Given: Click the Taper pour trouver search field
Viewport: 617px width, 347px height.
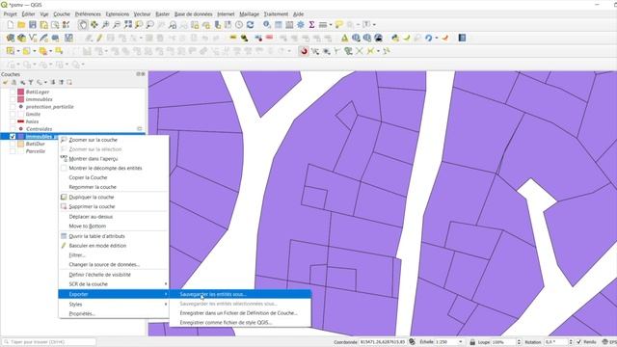Looking at the screenshot, I should click(x=49, y=342).
